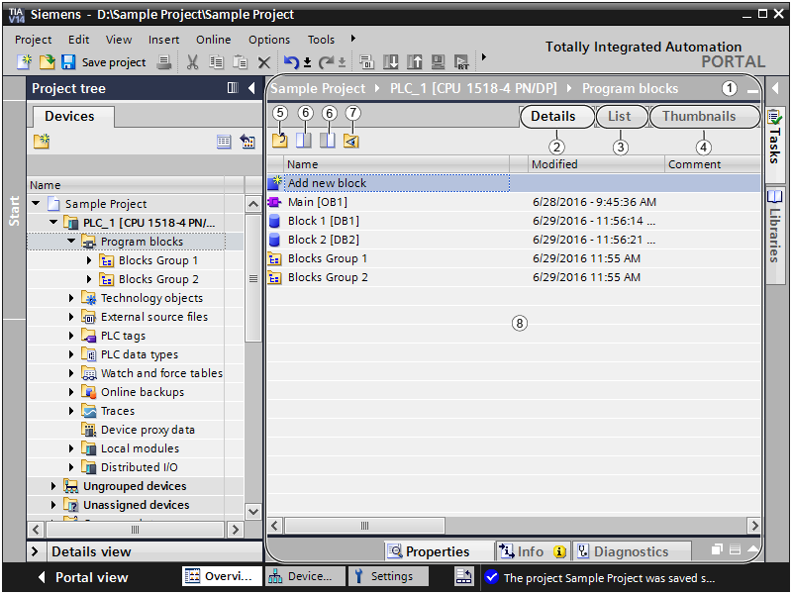Switch to Portal view

[x=82, y=577]
